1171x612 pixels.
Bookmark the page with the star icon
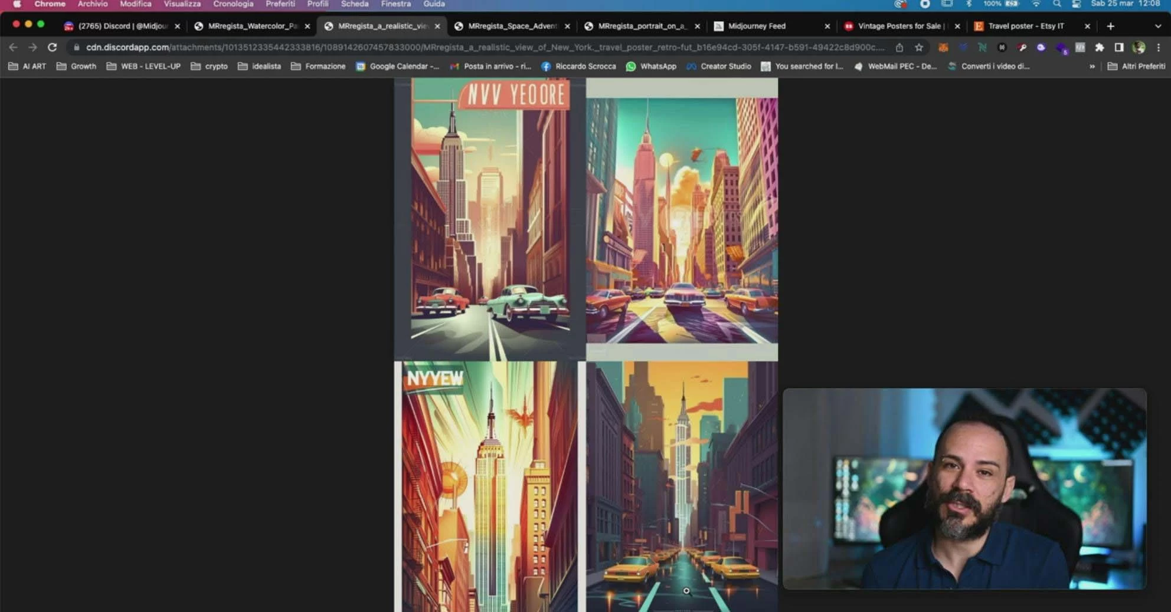(919, 48)
